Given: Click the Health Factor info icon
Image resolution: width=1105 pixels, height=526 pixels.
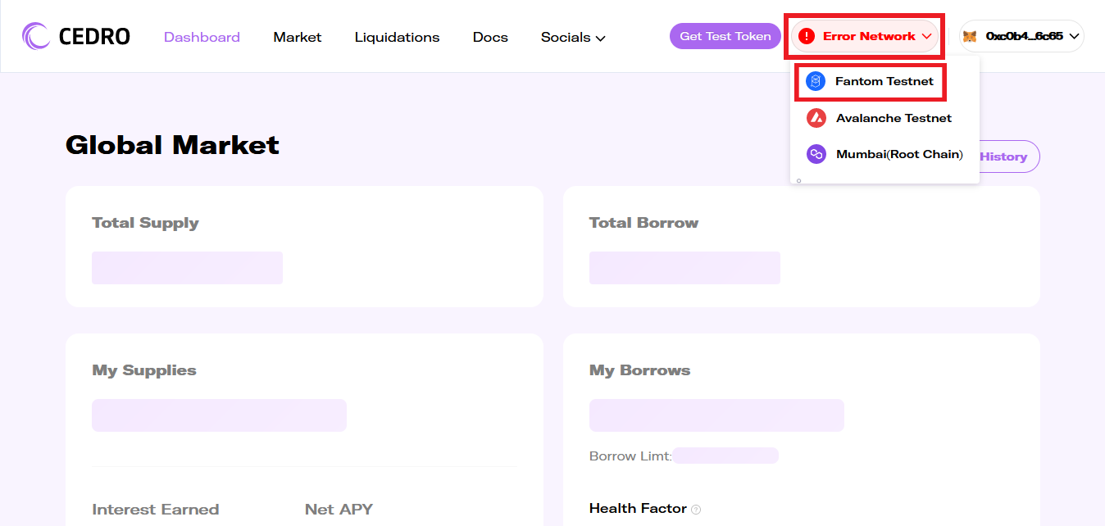Looking at the screenshot, I should (x=696, y=510).
